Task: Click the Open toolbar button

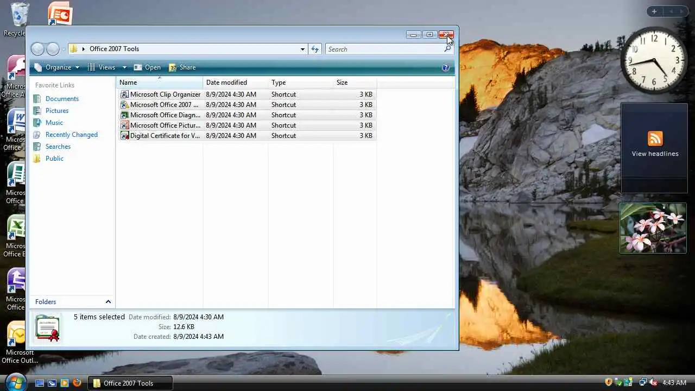Action: coord(147,67)
